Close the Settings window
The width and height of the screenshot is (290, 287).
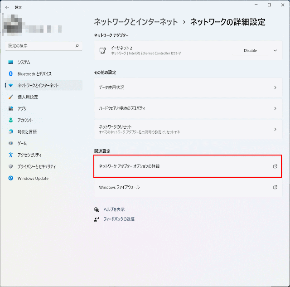[x=283, y=5]
